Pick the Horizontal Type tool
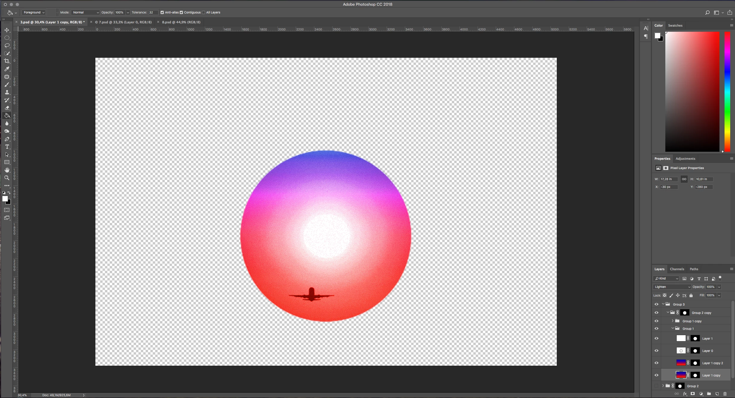735x398 pixels. click(x=7, y=147)
